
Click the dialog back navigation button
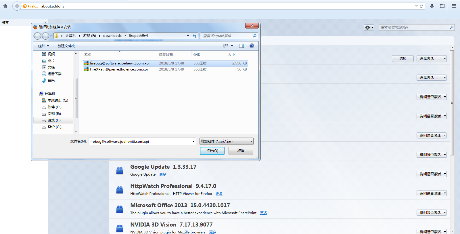(37, 36)
